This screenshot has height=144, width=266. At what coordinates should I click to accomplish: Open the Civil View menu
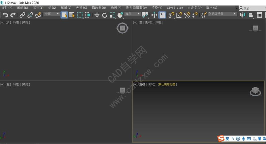[175, 8]
